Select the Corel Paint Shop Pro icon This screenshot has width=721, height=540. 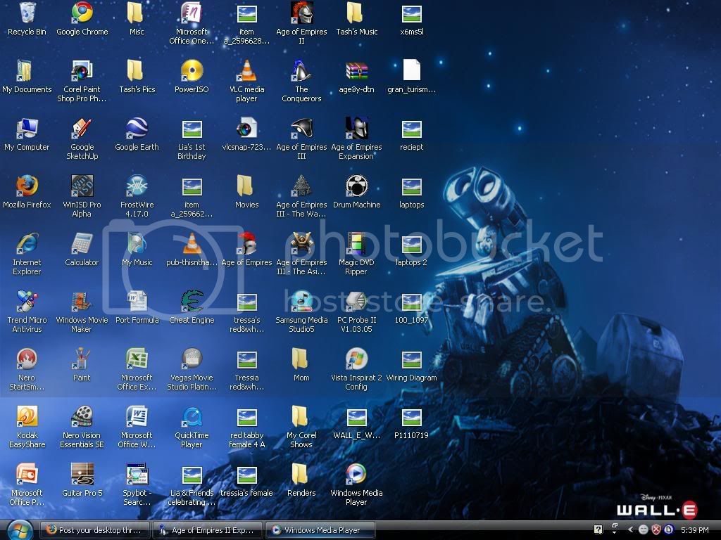click(x=82, y=71)
